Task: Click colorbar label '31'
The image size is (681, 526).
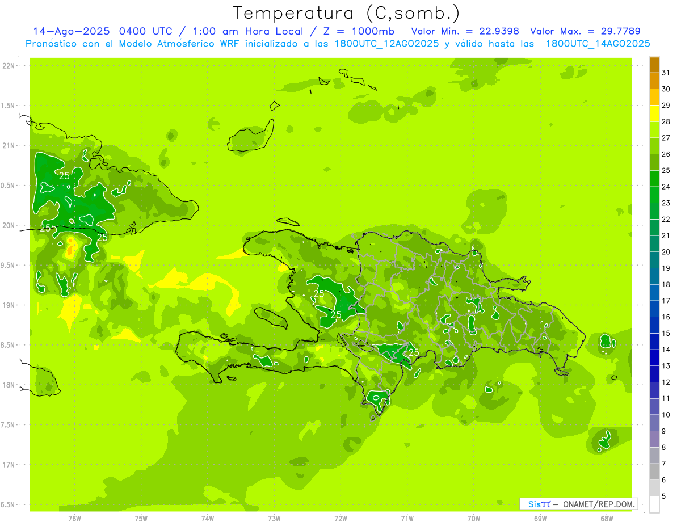Action: click(666, 73)
